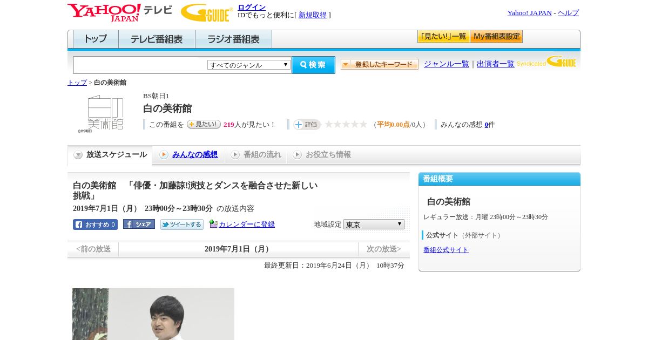The width and height of the screenshot is (648, 340).
Task: Select the 放送スケジュール tab
Action: [x=110, y=155]
